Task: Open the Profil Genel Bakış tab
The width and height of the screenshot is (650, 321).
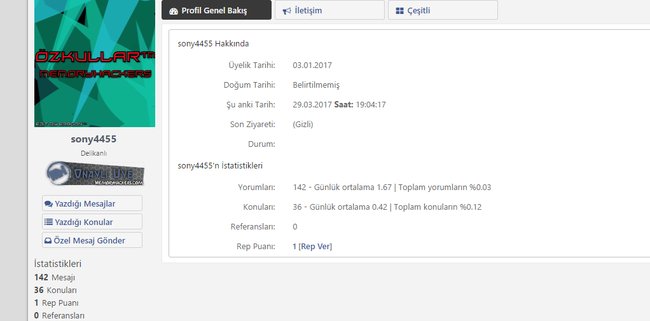Action: [x=216, y=10]
